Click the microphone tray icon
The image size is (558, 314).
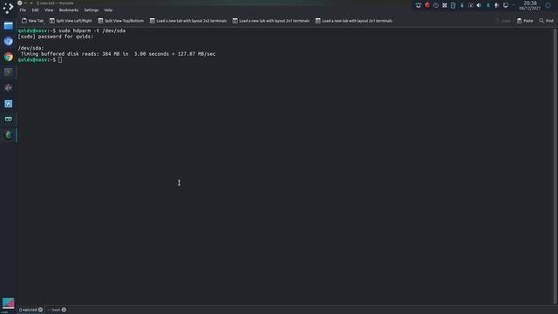496,5
